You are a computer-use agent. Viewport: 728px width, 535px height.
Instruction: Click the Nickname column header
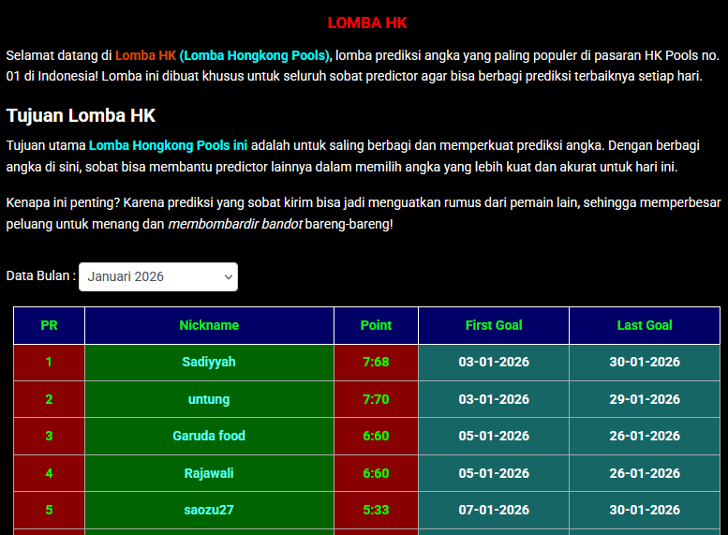(x=209, y=325)
